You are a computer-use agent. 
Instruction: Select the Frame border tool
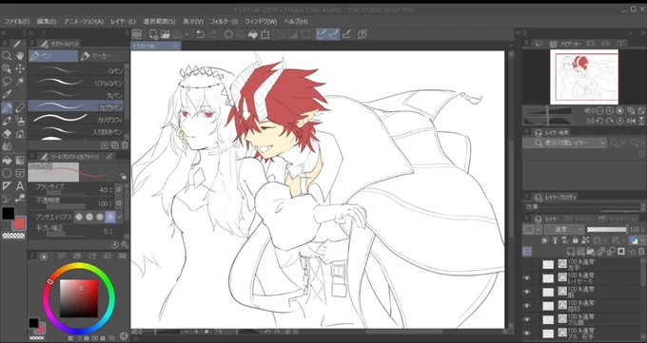20,173
